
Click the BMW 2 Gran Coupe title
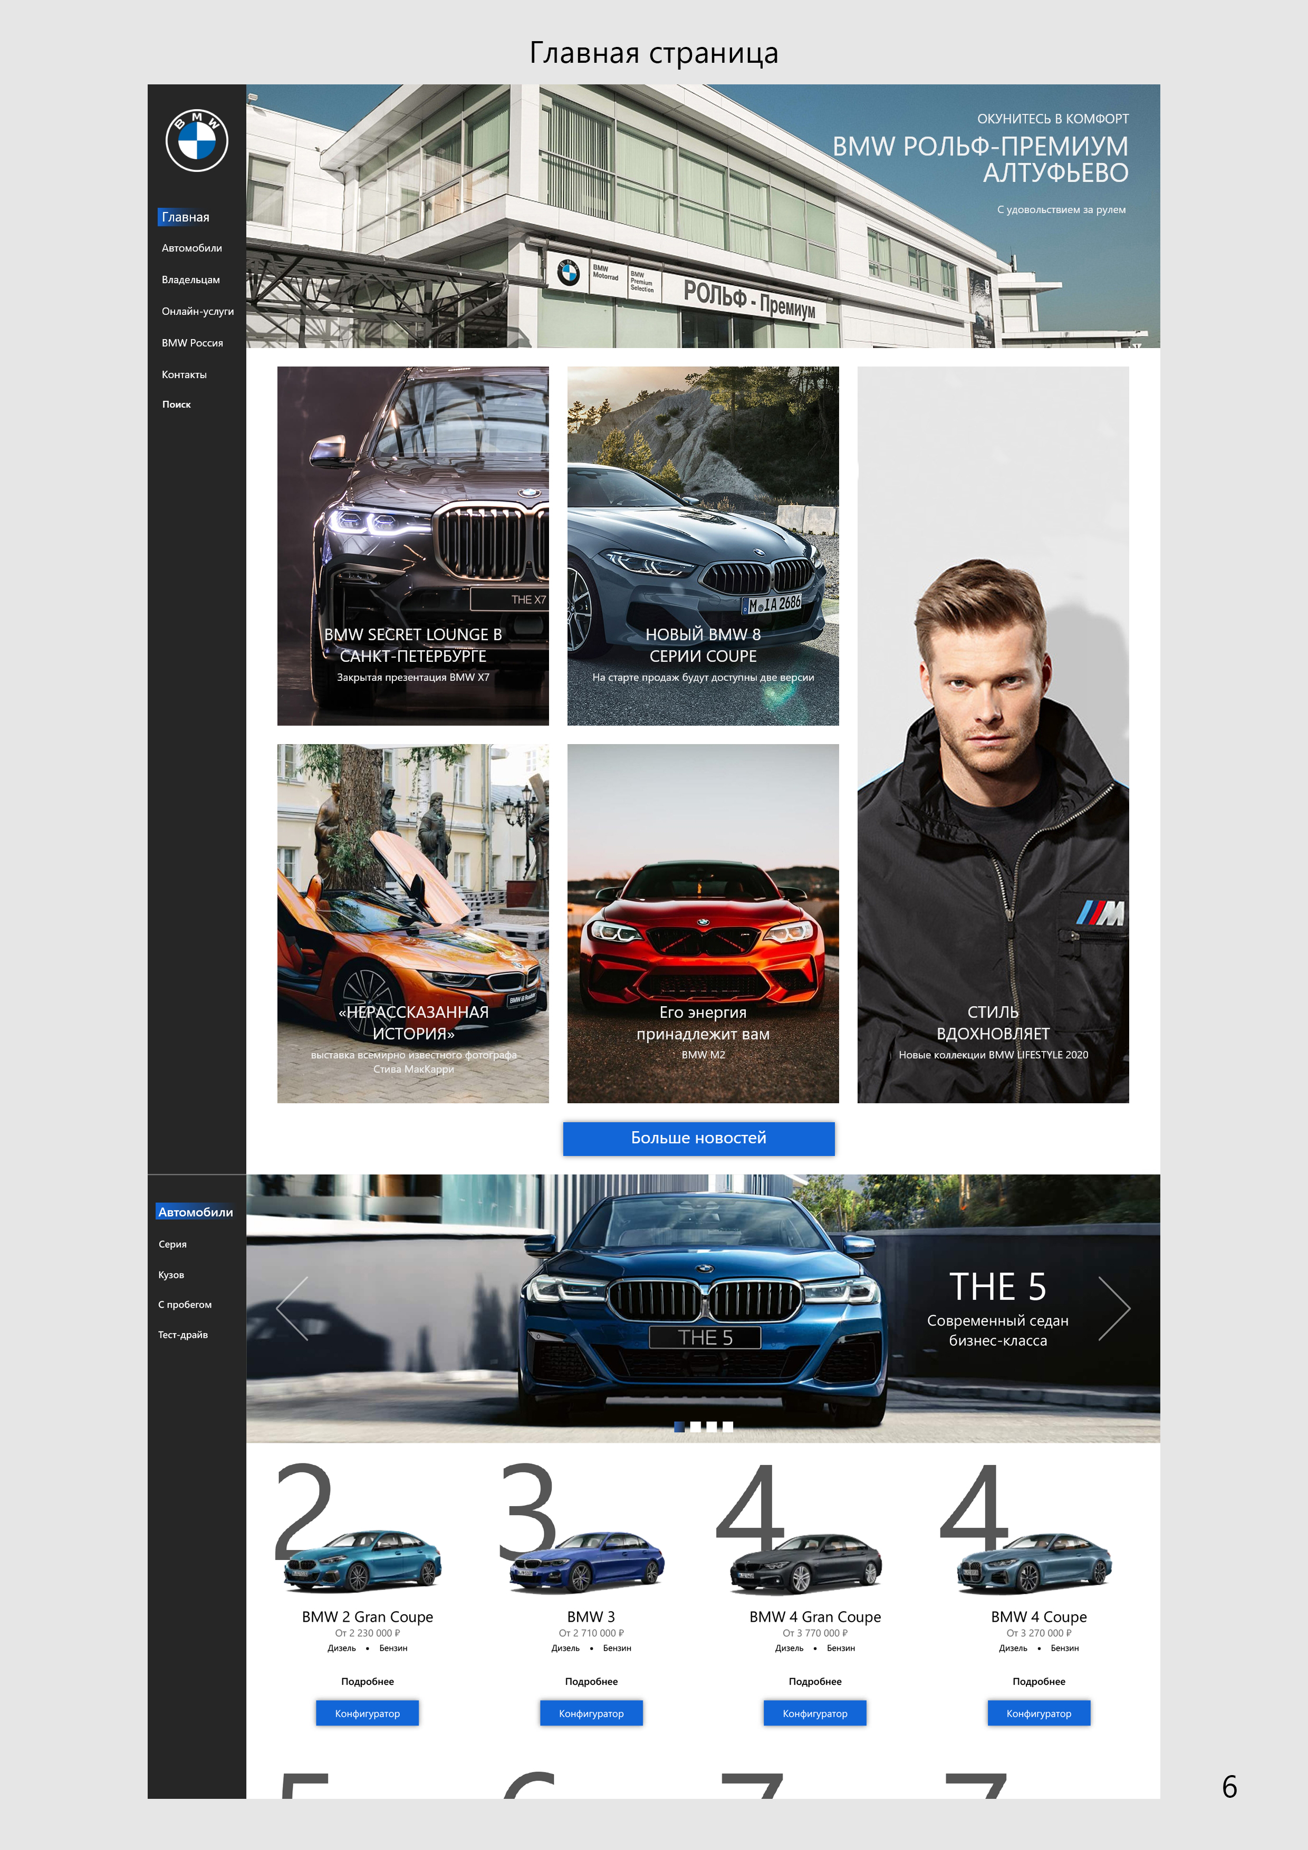368,1617
